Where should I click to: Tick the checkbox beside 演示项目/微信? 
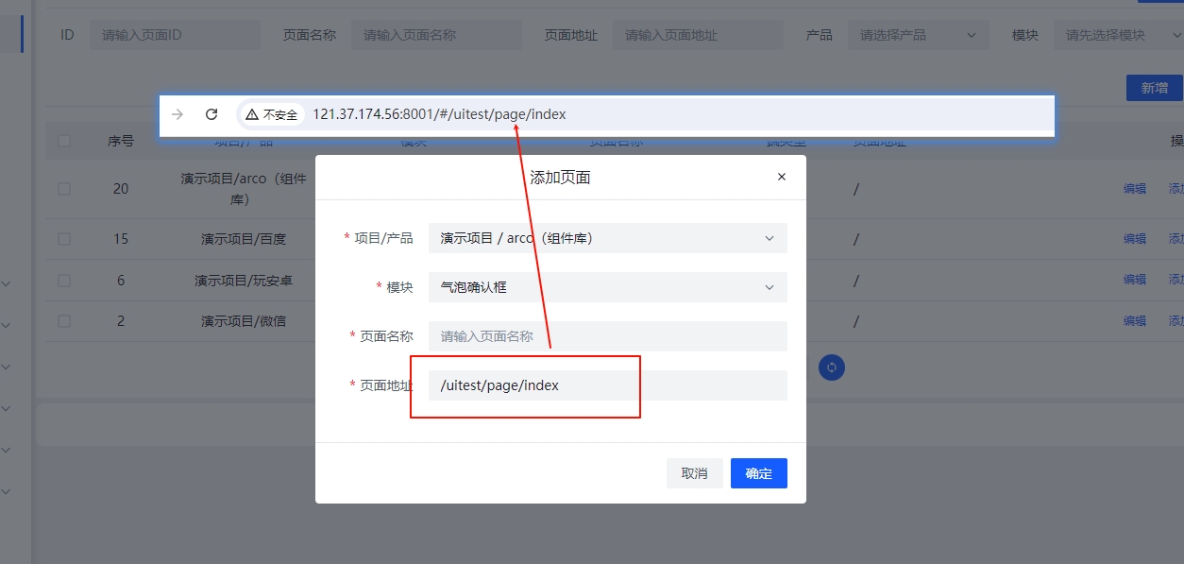[63, 320]
